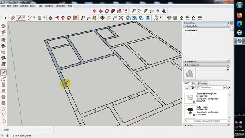Select the sandbox From Scratch tool

[3, 32]
